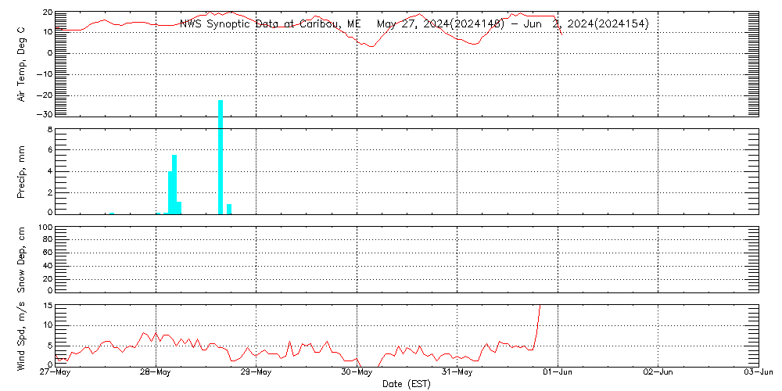Click the tallest cyan precipitation bar
Screen dimensions: 782x391
(x=221, y=156)
